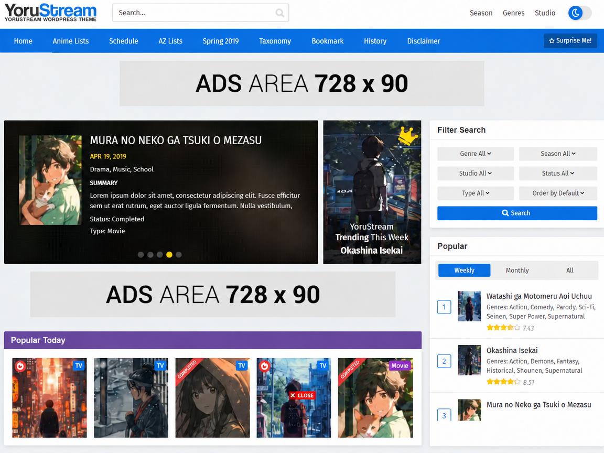
Task: Open History in the navbar
Action: point(375,41)
